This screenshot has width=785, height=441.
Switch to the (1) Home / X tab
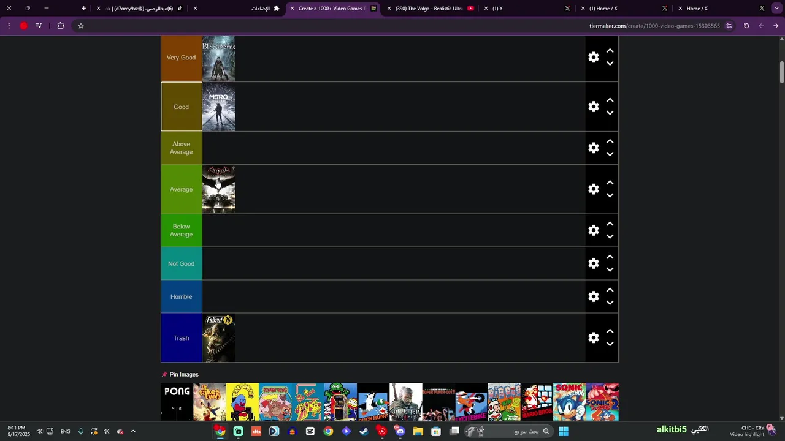pos(624,9)
